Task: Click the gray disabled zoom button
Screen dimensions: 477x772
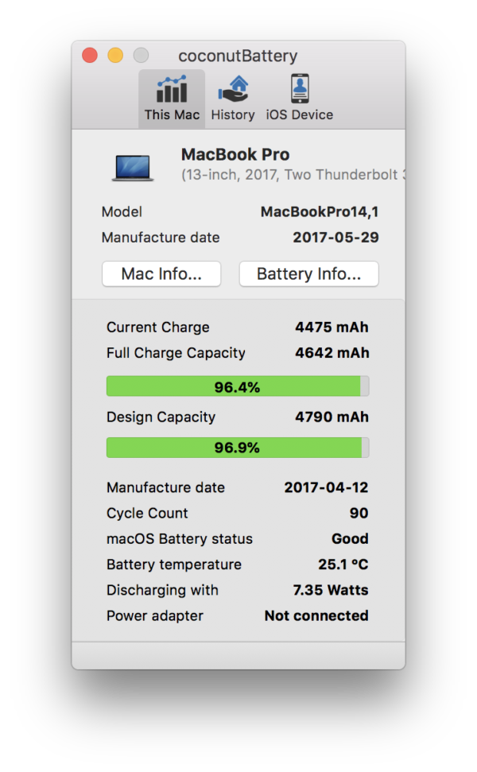Action: point(141,55)
